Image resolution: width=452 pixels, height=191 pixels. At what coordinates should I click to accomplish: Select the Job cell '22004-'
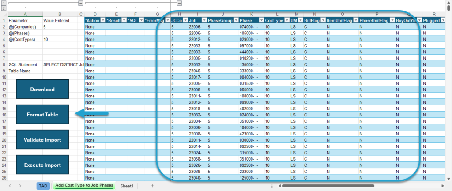(x=197, y=121)
